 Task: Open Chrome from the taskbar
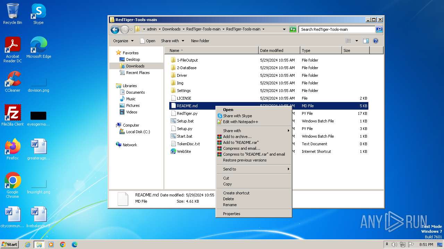click(x=63, y=245)
